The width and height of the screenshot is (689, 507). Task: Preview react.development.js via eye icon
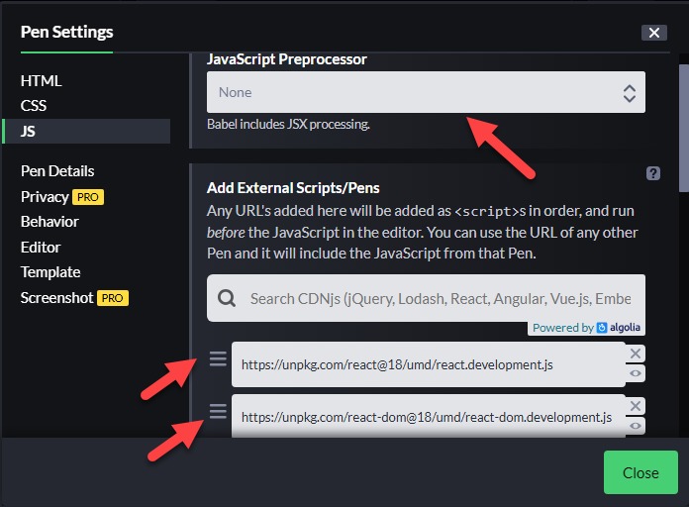(x=635, y=373)
